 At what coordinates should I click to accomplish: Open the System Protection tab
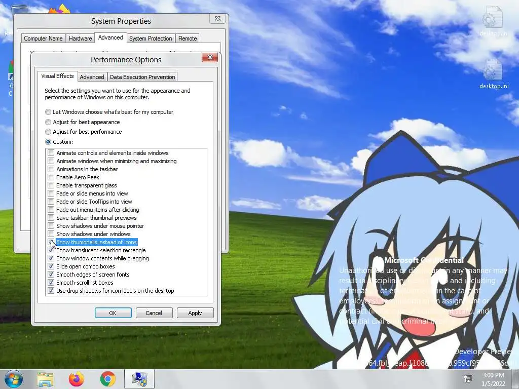tap(151, 38)
